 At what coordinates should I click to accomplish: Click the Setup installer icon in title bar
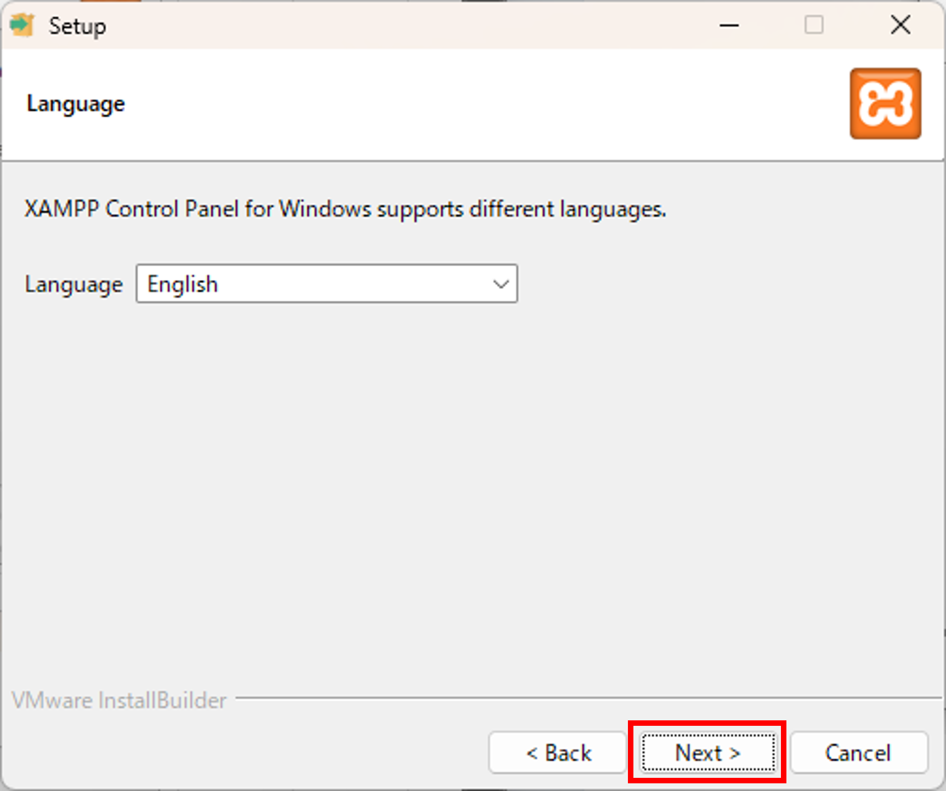click(x=22, y=26)
